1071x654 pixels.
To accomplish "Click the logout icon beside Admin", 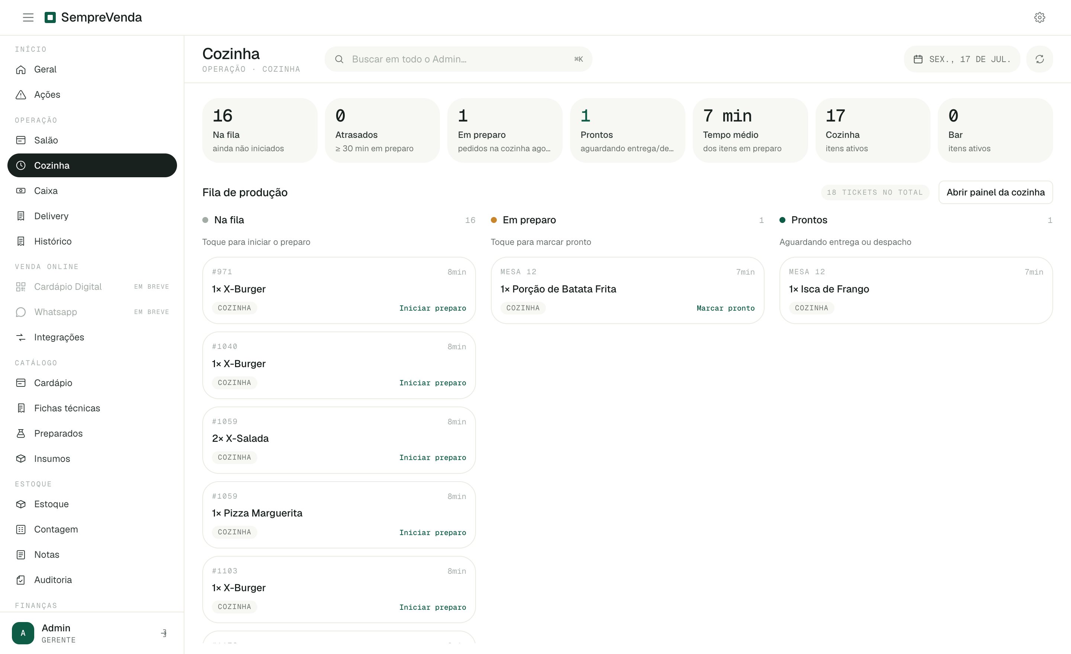I will tap(164, 633).
